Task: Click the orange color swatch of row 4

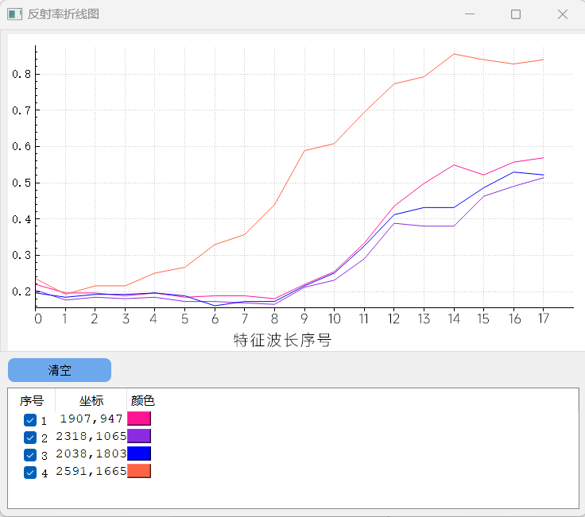Action: [139, 471]
